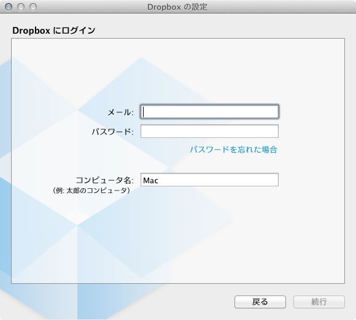Click the メール email input field
This screenshot has width=356, height=320.
pyautogui.click(x=209, y=112)
